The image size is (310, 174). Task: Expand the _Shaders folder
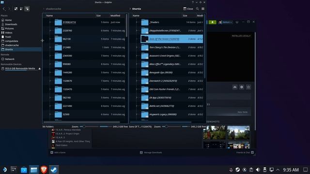tap(137, 22)
